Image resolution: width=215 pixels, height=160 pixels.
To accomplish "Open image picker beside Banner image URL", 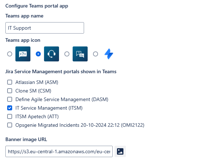I will [x=121, y=151].
